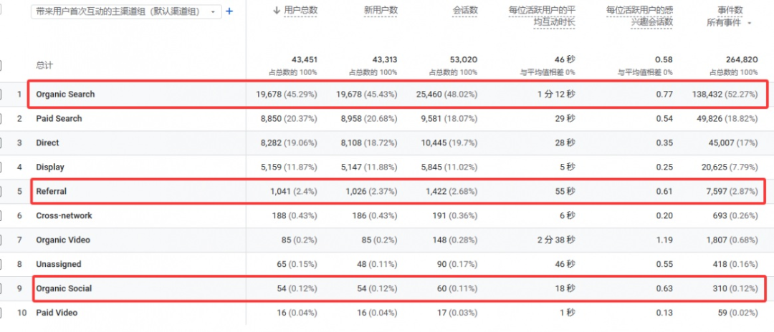Click the Organic Video channel name
The image size is (774, 332).
(63, 240)
